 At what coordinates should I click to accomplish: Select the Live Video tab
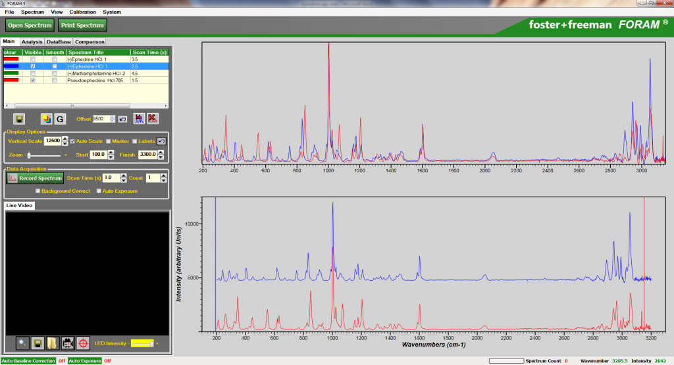click(x=19, y=205)
